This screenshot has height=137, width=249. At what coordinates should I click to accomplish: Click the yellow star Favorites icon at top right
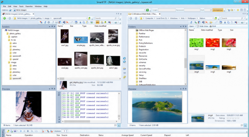click(x=238, y=10)
